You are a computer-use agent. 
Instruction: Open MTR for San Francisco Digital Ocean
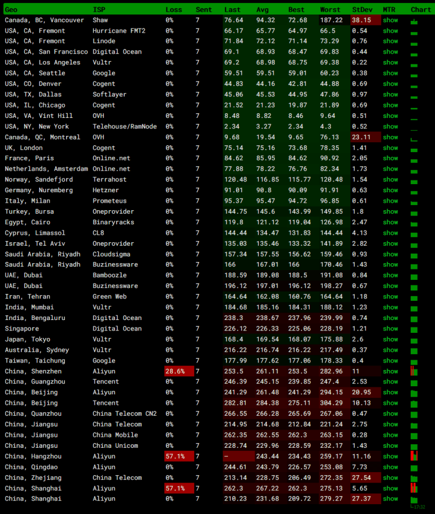[390, 52]
